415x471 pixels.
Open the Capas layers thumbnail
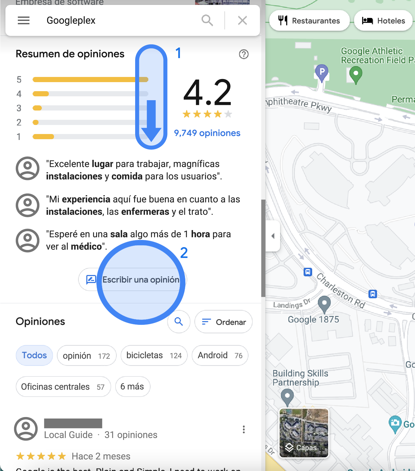304,433
